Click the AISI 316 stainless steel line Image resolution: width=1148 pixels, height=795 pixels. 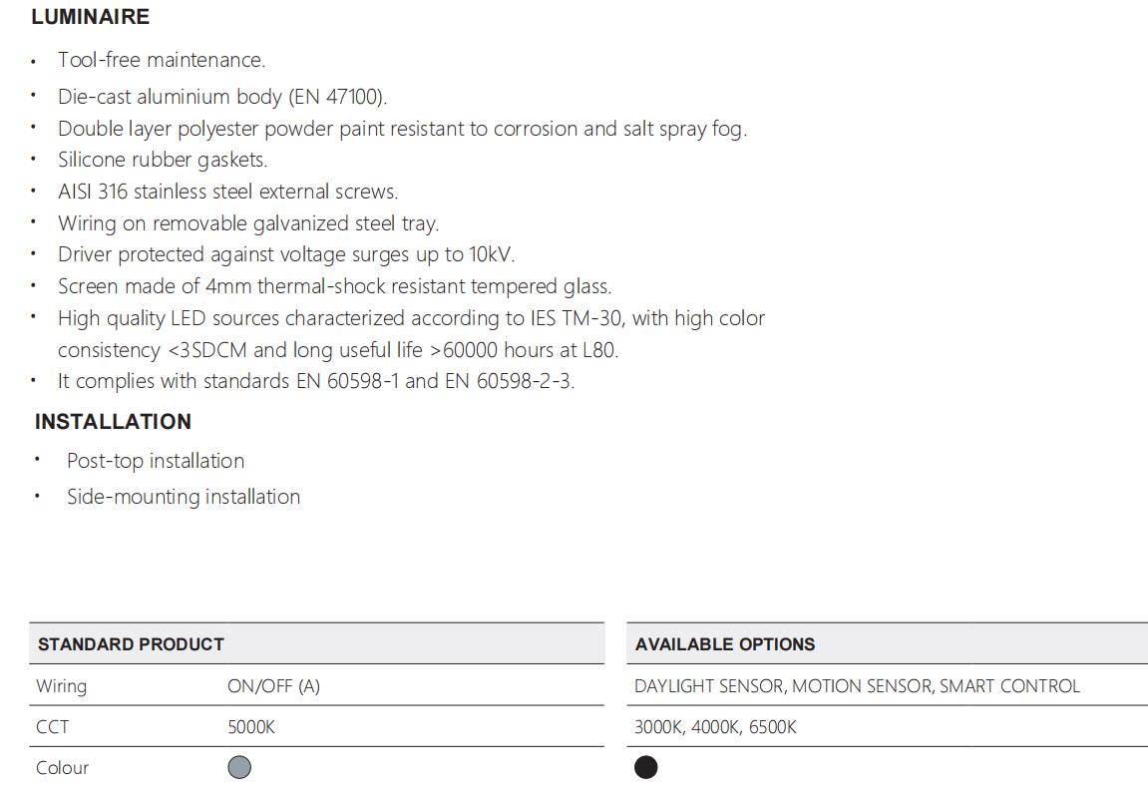pos(227,192)
